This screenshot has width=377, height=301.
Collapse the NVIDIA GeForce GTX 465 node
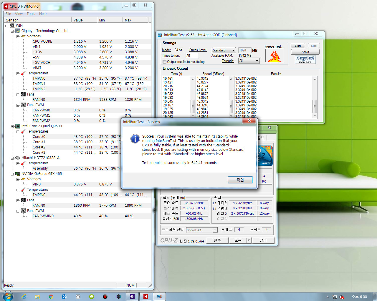pos(12,174)
